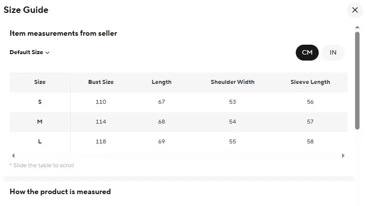Click the vertical scrollbar thumb
The image size is (366, 206).
pos(357,80)
